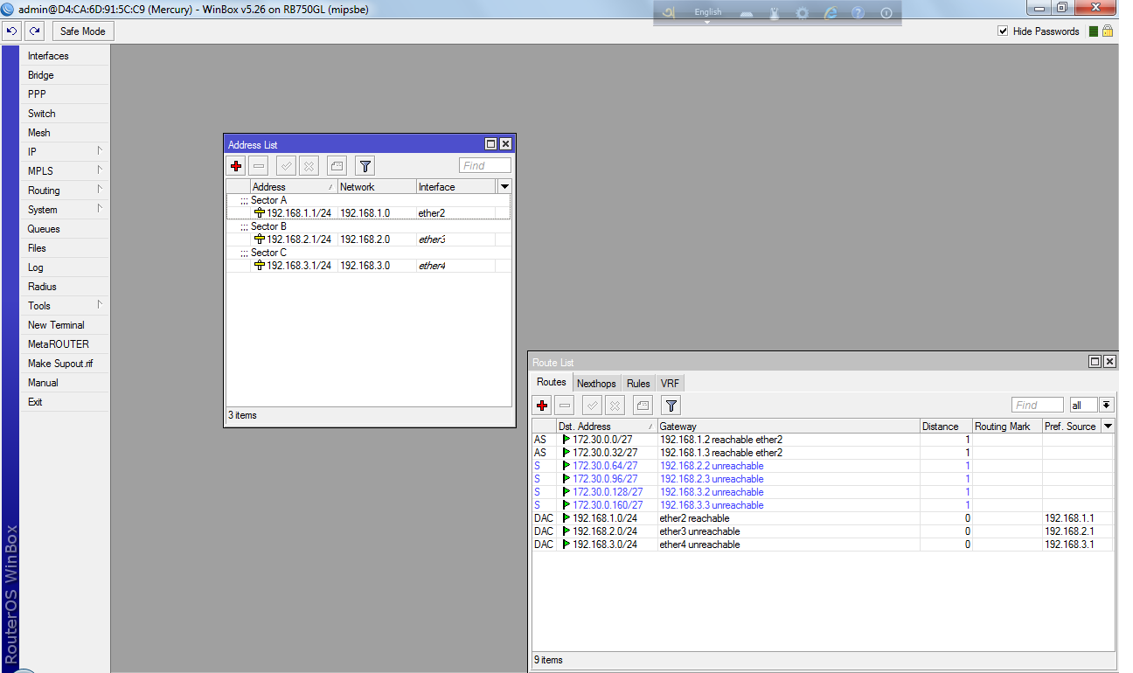This screenshot has width=1133, height=673.
Task: Click the gear settings icon in language bar
Action: pos(802,13)
